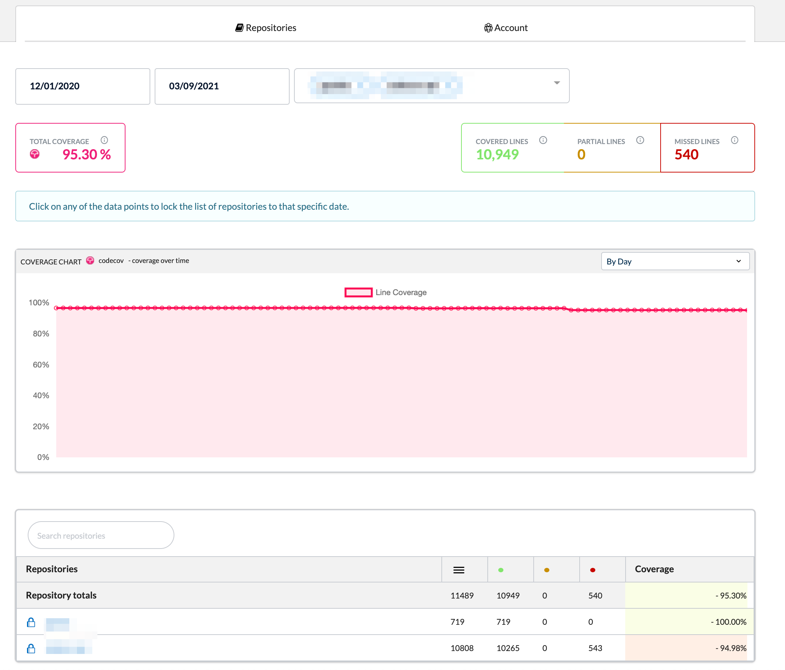Screen dimensions: 785x670
Task: Click the orange partial-lines column dot
Action: (x=546, y=570)
